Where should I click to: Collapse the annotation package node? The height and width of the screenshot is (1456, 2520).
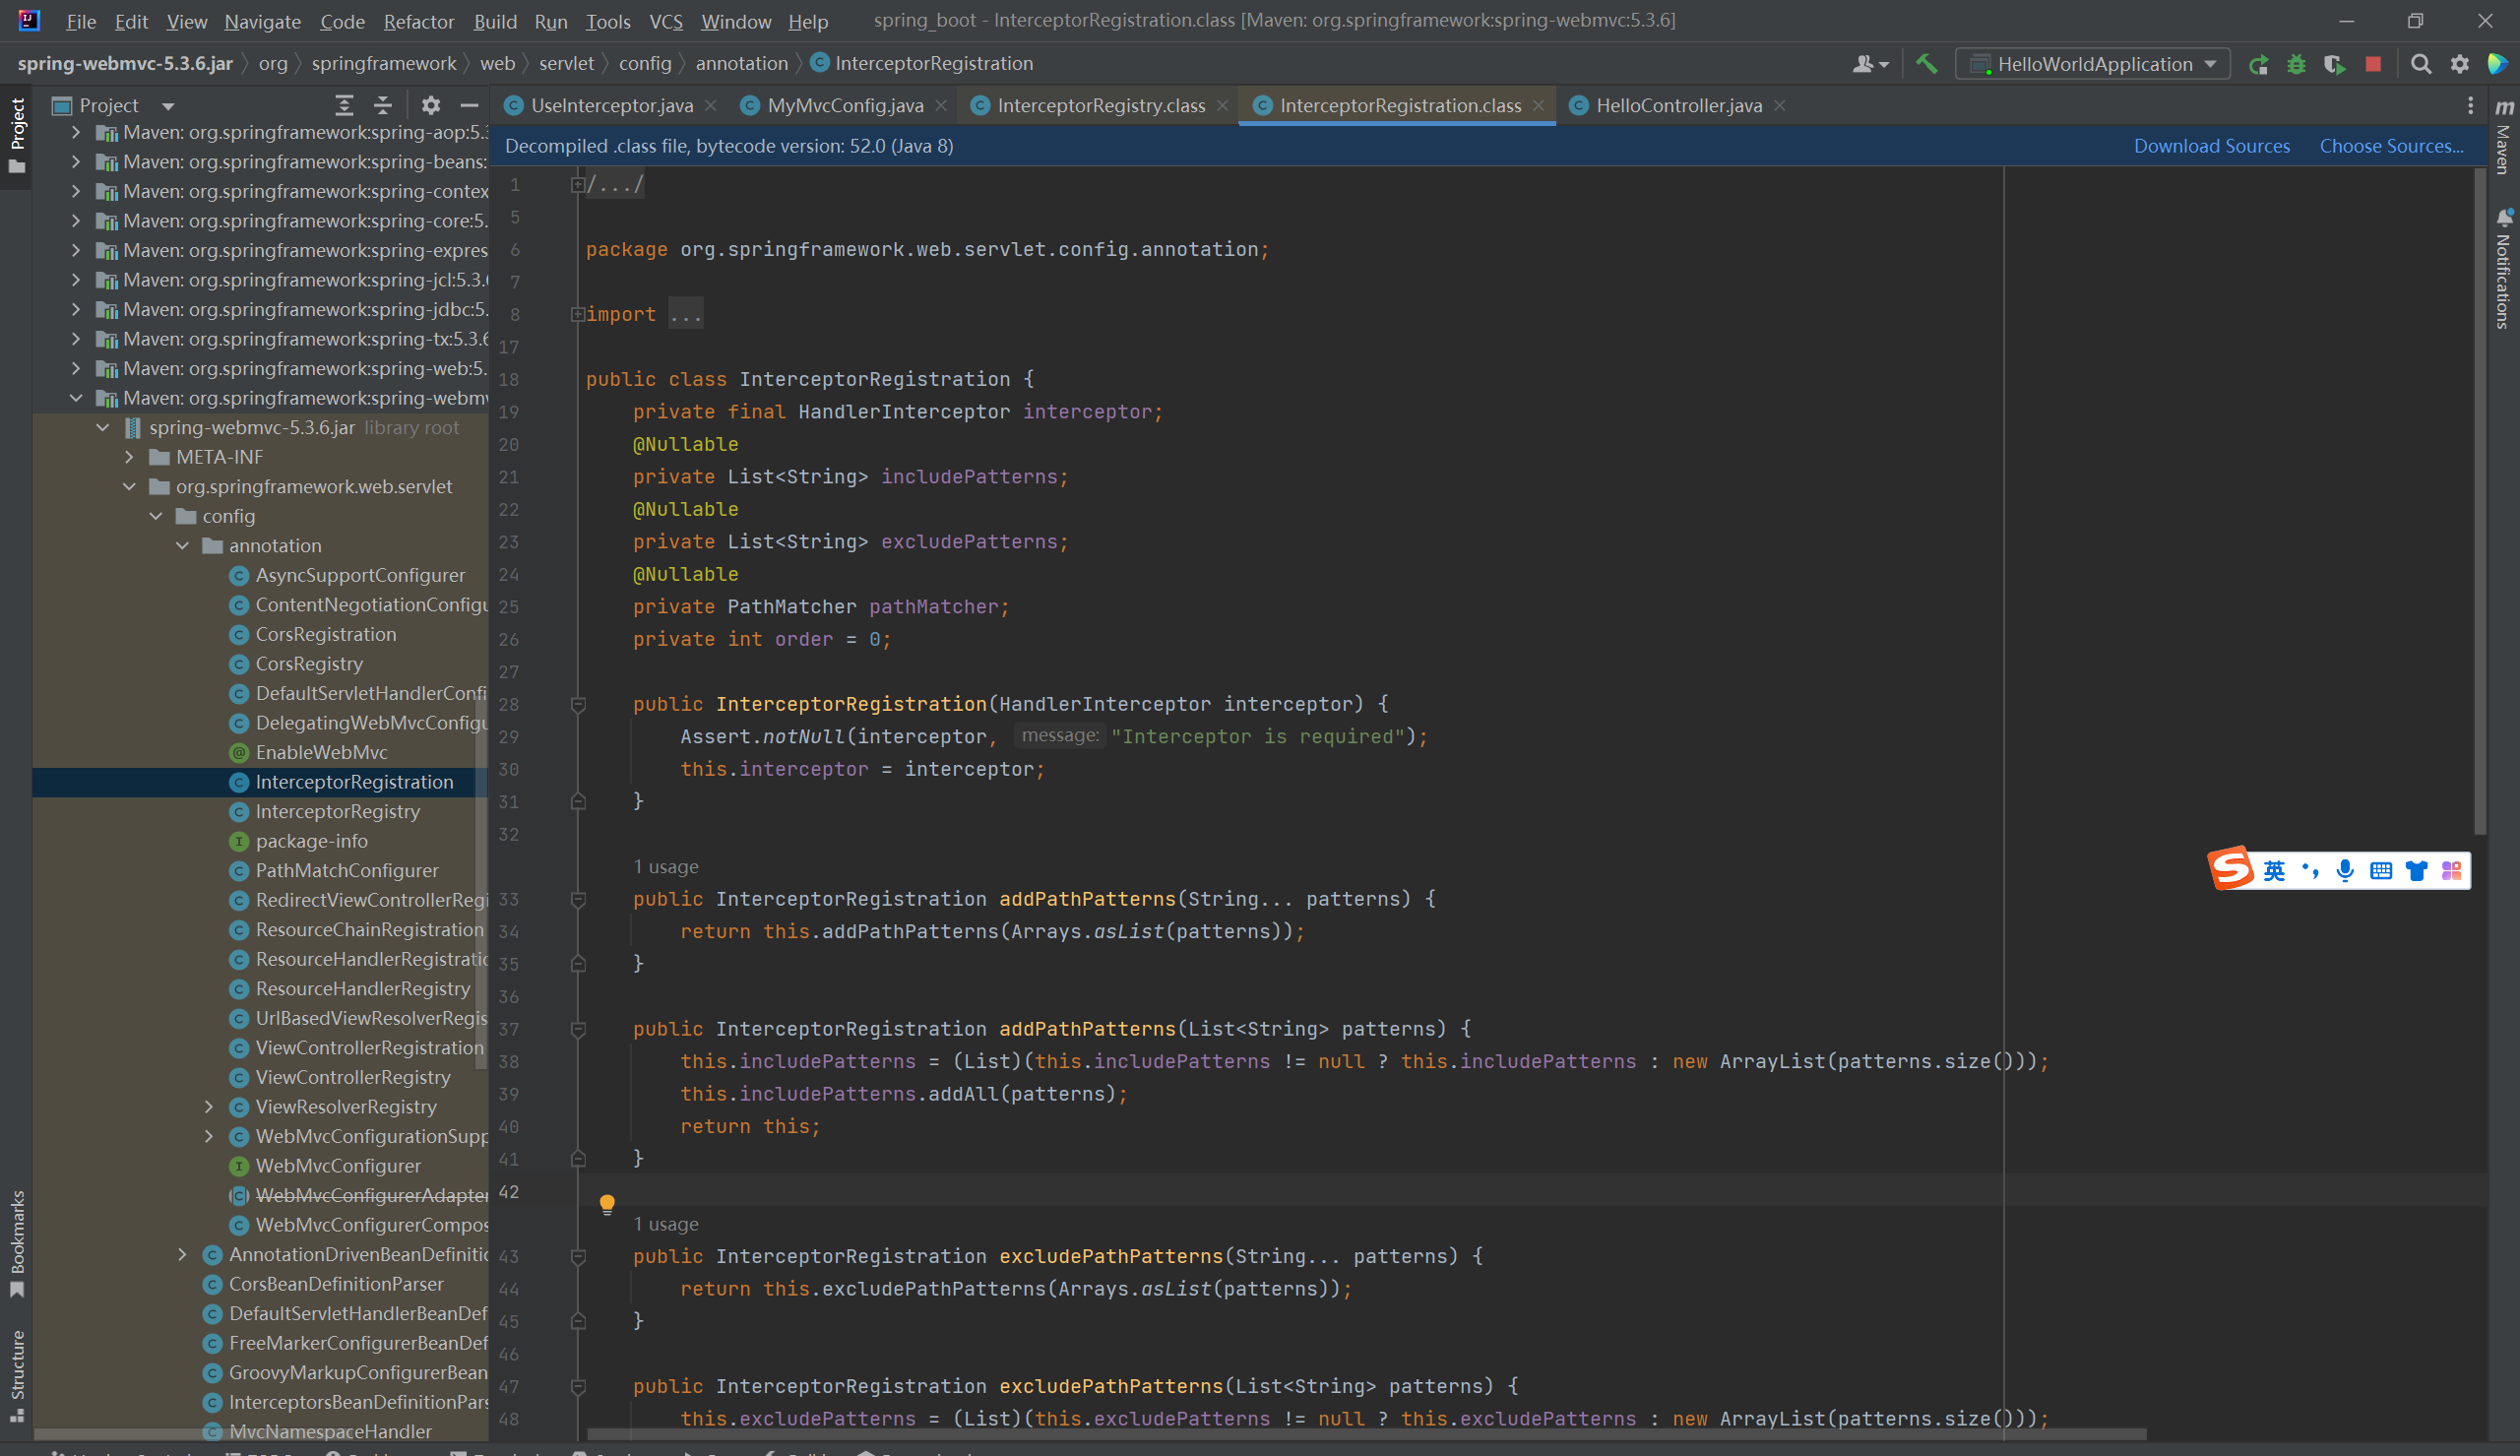point(183,546)
